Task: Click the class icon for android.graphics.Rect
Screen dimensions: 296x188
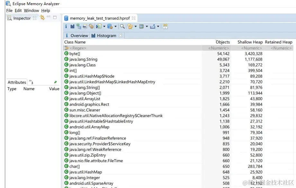Action: (x=66, y=104)
